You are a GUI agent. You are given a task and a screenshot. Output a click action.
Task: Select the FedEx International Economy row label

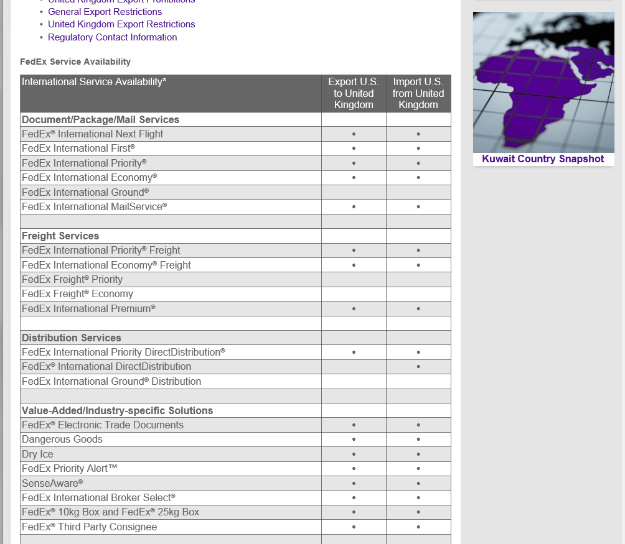tap(89, 177)
